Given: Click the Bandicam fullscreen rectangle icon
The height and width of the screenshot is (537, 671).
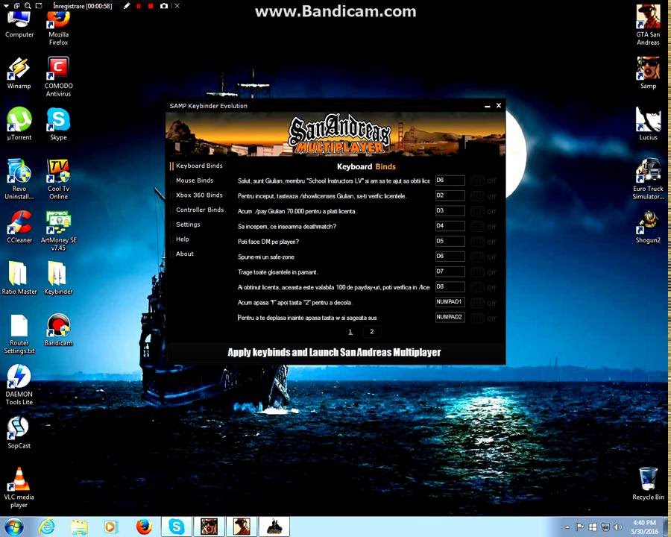Looking at the screenshot, I should (x=39, y=6).
